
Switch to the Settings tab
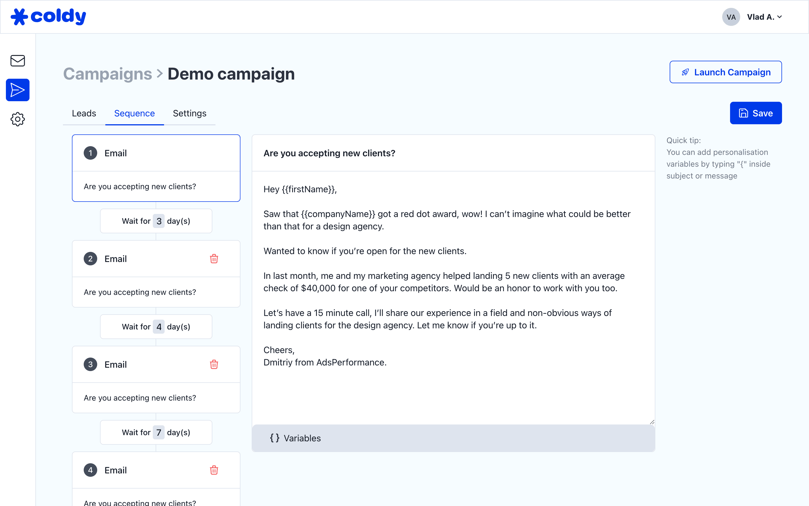pos(189,113)
